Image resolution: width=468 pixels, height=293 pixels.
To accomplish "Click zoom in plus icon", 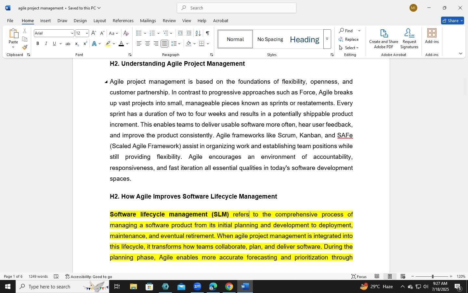I will (451, 276).
